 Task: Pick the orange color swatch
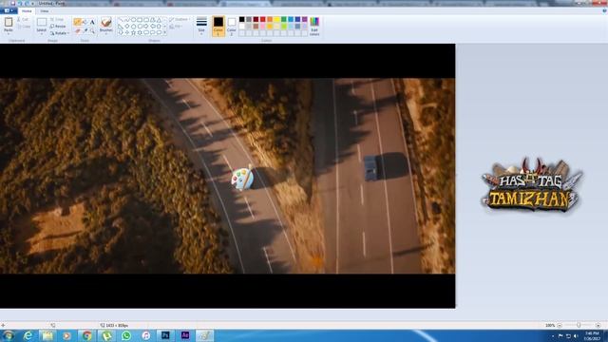(270, 19)
